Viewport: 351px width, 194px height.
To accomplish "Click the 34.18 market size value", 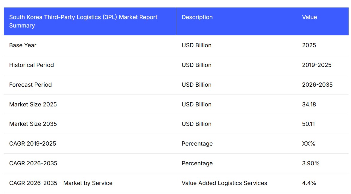I will [309, 105].
